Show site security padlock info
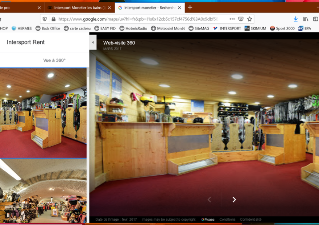Viewport: 319px width, 225px height. click(54, 19)
